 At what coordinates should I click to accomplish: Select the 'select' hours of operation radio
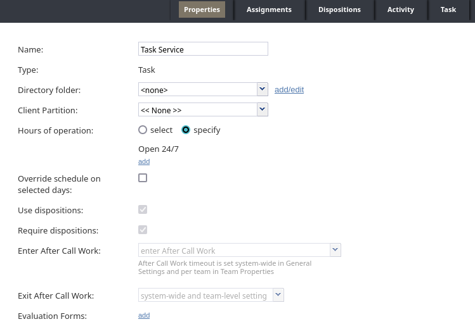click(143, 130)
